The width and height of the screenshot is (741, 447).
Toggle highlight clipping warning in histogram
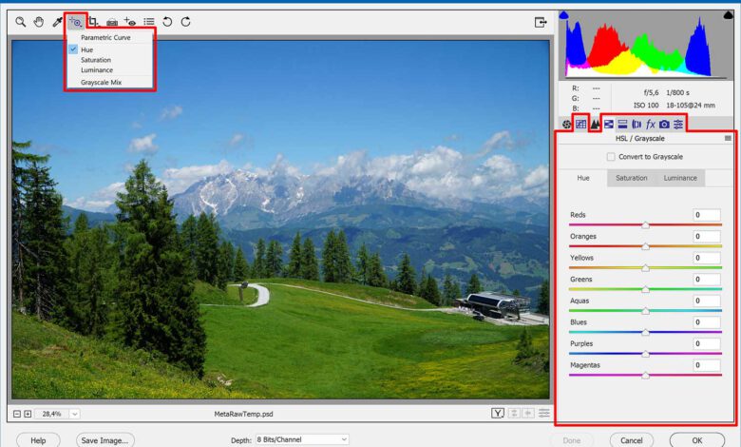[729, 15]
